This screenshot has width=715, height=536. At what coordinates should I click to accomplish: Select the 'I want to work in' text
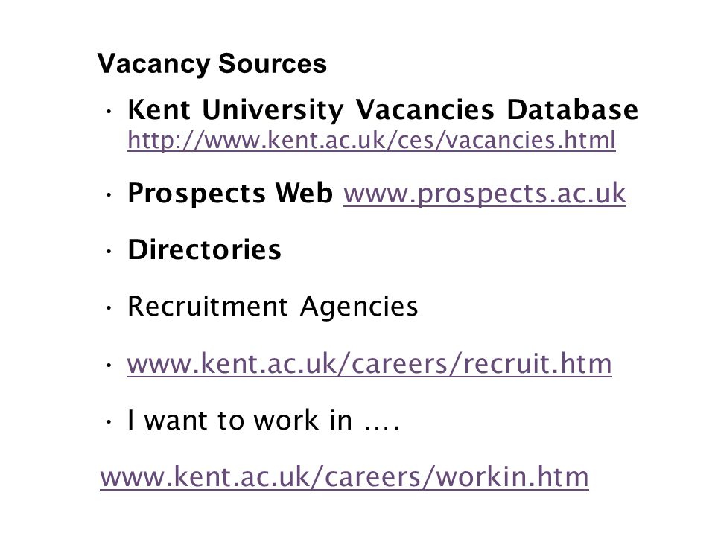point(240,420)
